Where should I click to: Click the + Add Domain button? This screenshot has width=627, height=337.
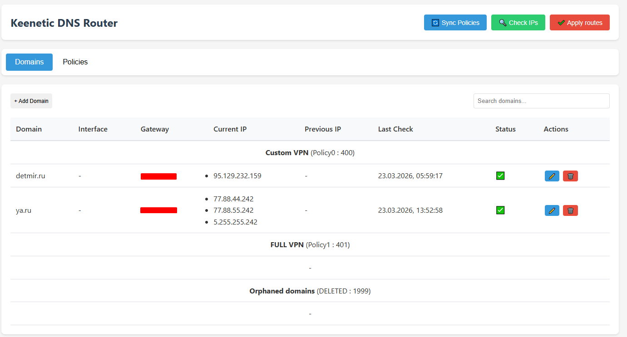[31, 101]
